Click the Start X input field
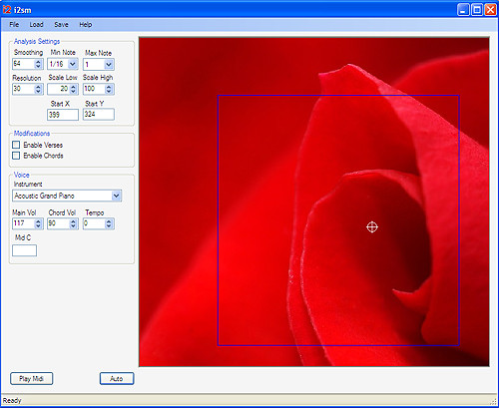Screen dimensions: 499x408 click(x=63, y=115)
